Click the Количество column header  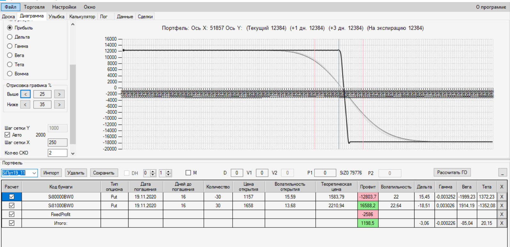pyautogui.click(x=218, y=187)
